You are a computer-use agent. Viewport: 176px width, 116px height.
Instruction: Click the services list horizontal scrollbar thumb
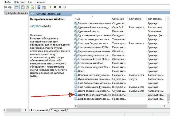(x=112, y=106)
